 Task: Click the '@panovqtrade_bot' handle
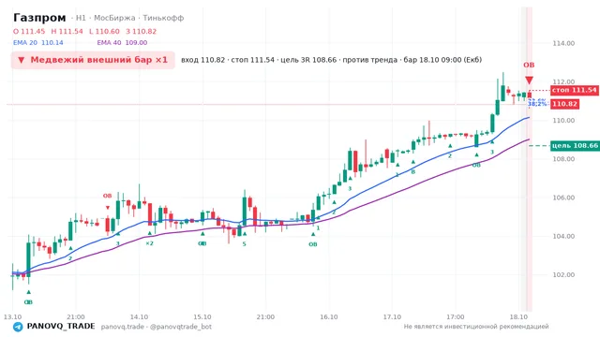coord(181,327)
